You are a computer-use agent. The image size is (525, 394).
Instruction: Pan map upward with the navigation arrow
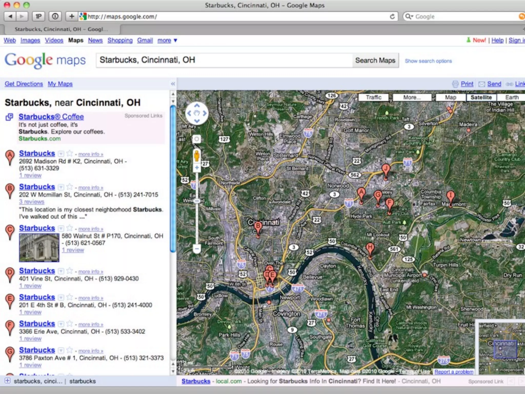(197, 105)
